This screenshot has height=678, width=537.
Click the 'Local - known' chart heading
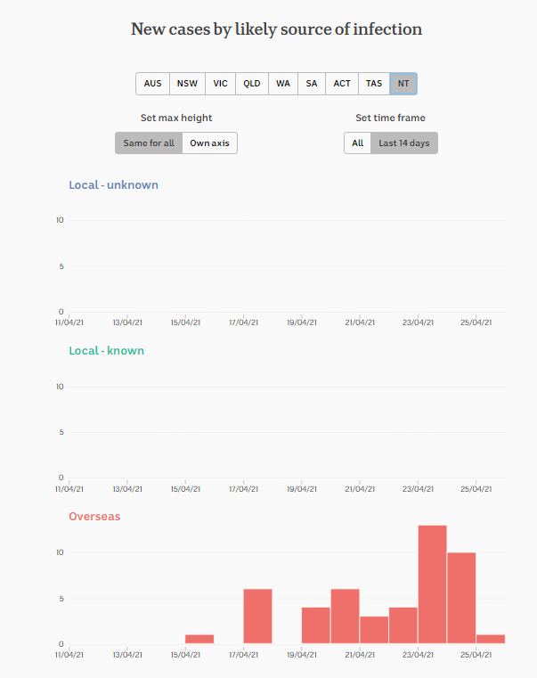[x=106, y=351]
